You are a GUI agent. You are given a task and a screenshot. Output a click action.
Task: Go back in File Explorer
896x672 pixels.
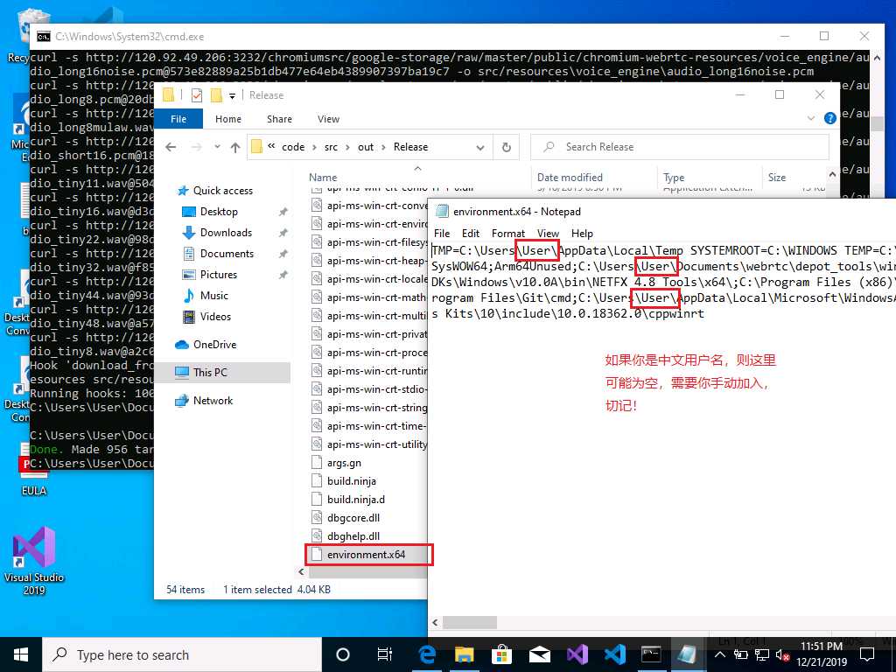coord(171,147)
